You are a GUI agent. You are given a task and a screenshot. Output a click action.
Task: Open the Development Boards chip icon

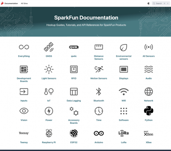click(24, 69)
